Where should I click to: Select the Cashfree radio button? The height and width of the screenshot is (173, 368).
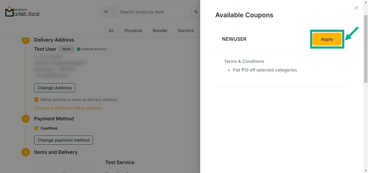coord(36,128)
